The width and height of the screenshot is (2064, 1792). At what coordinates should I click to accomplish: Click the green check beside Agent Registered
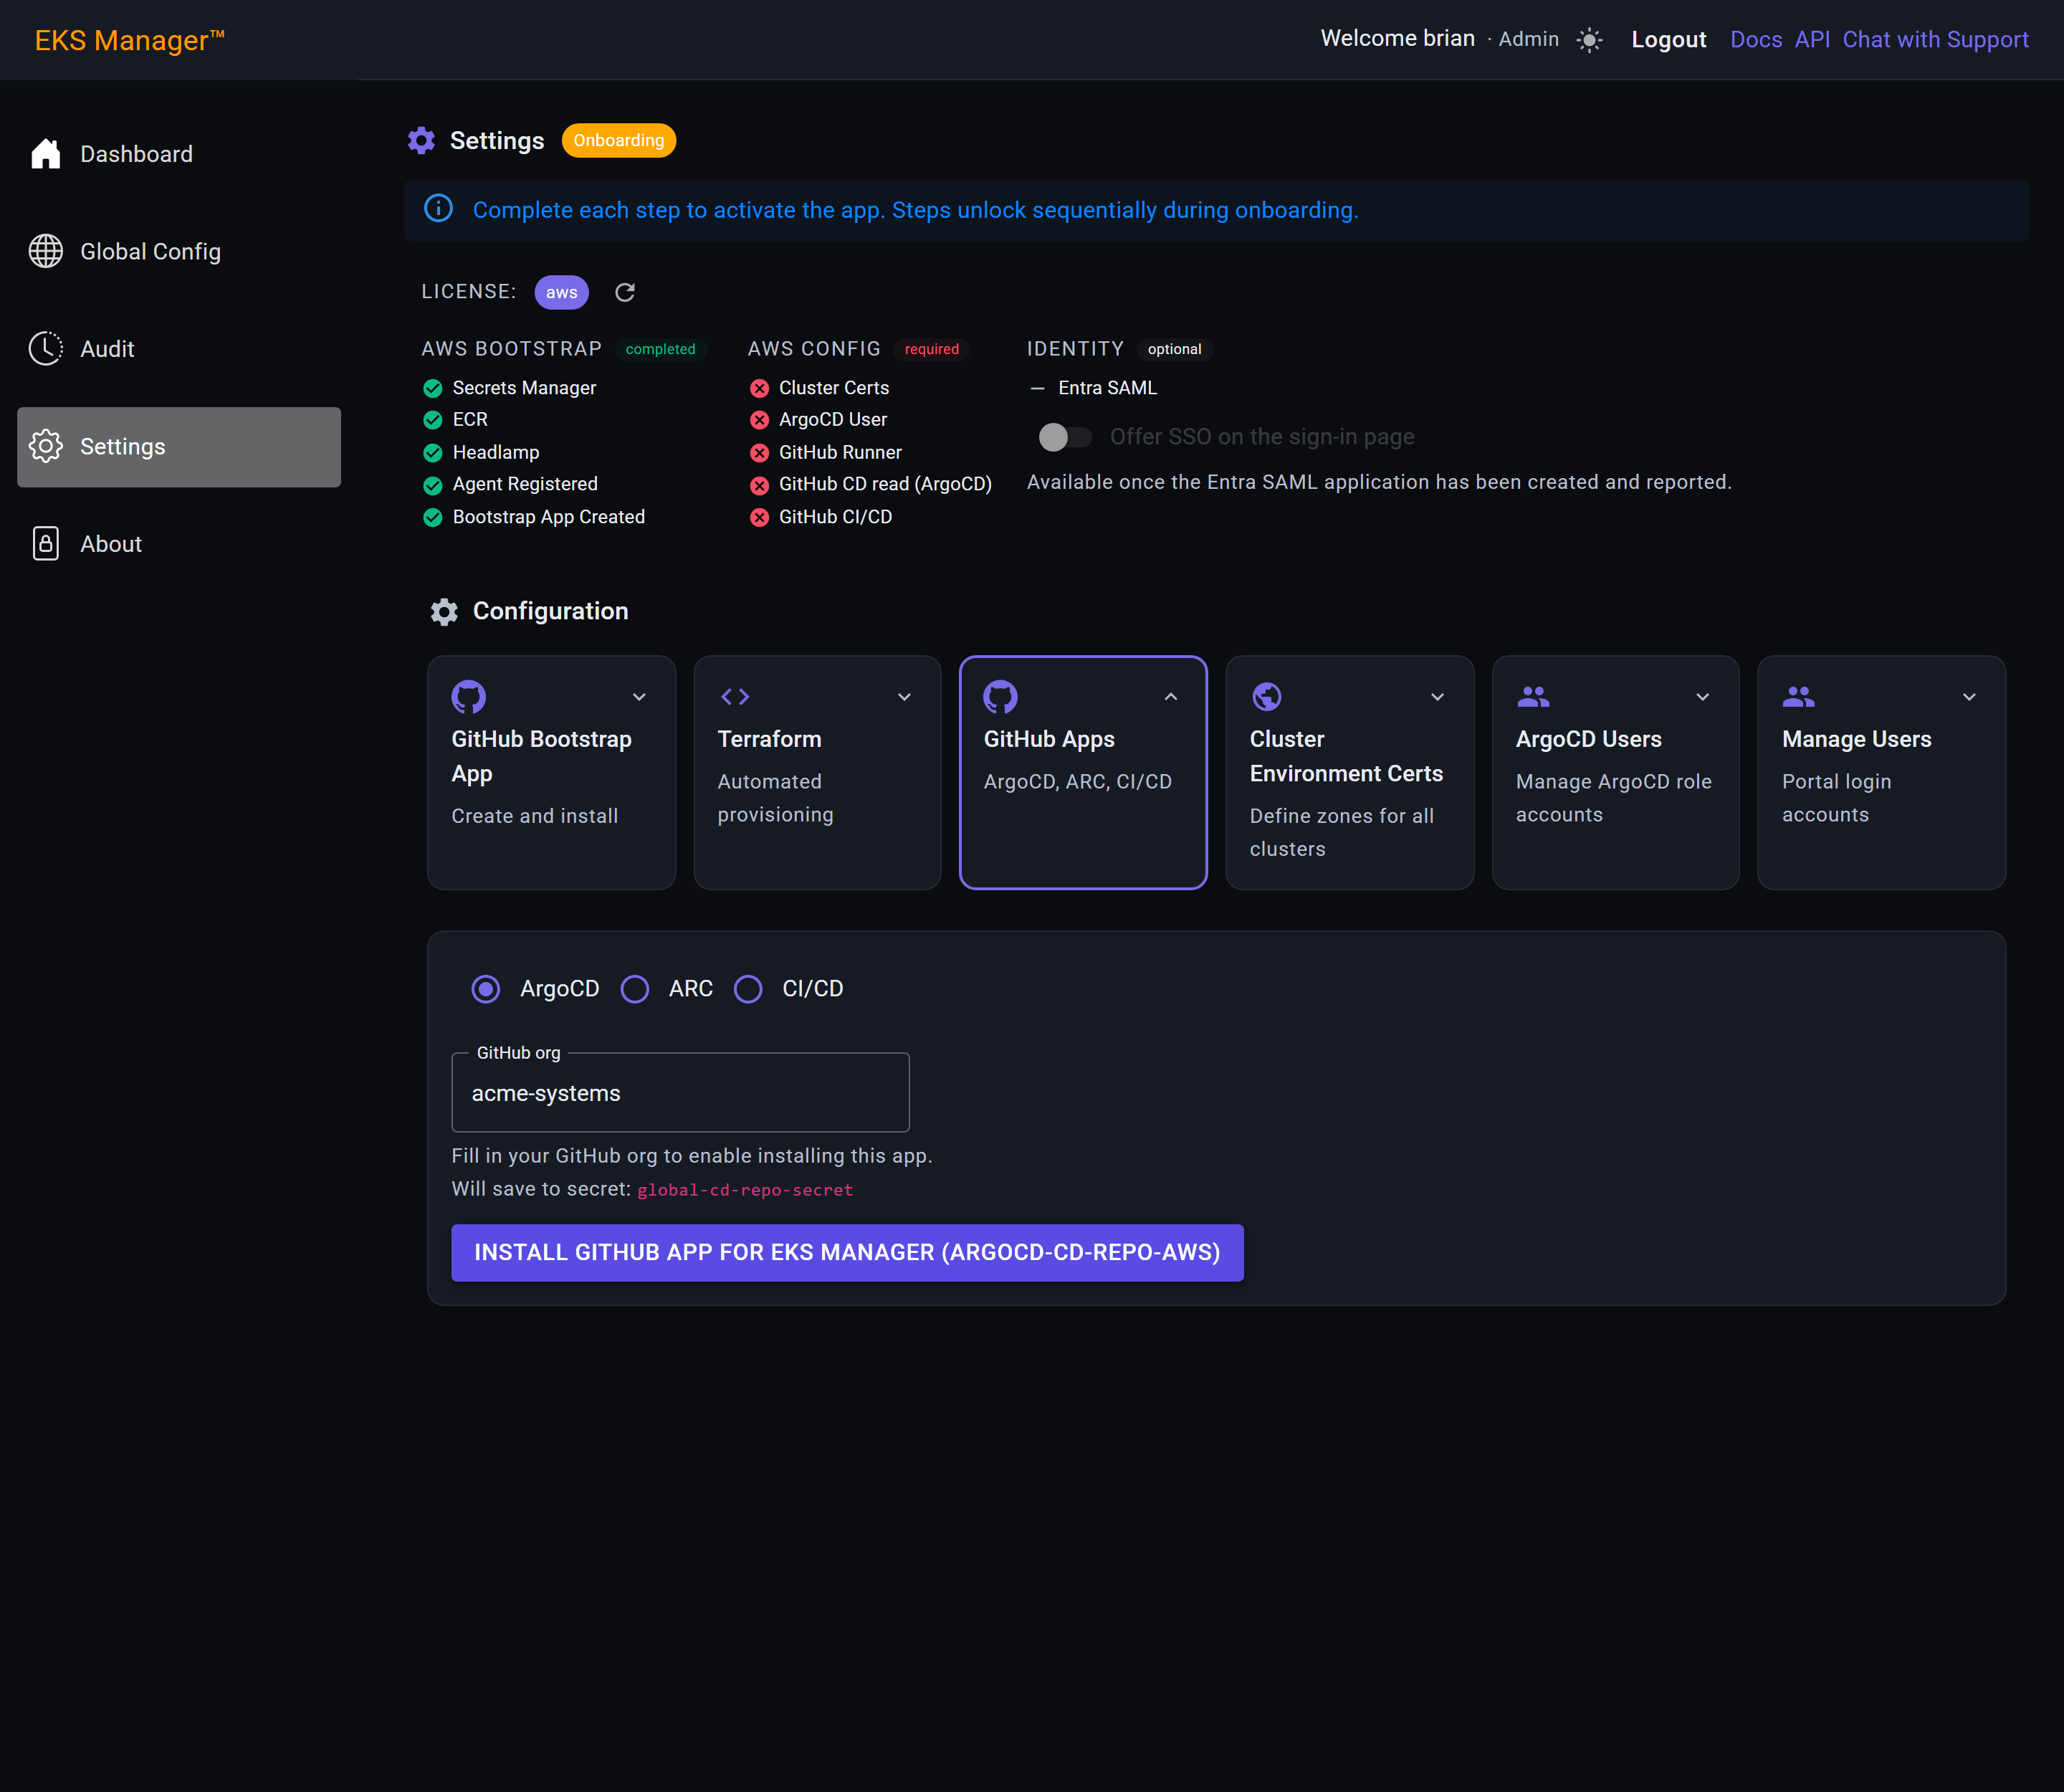click(x=432, y=485)
